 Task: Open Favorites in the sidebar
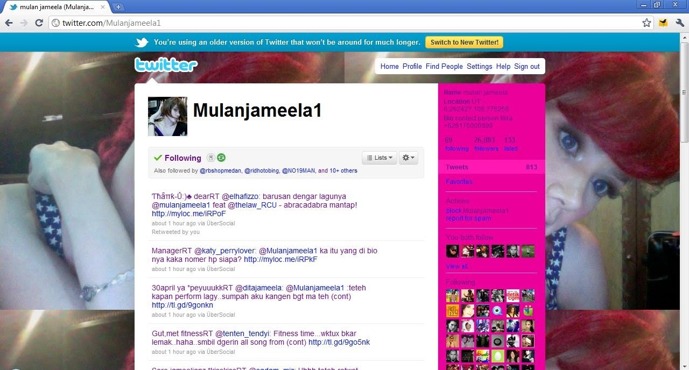point(459,182)
